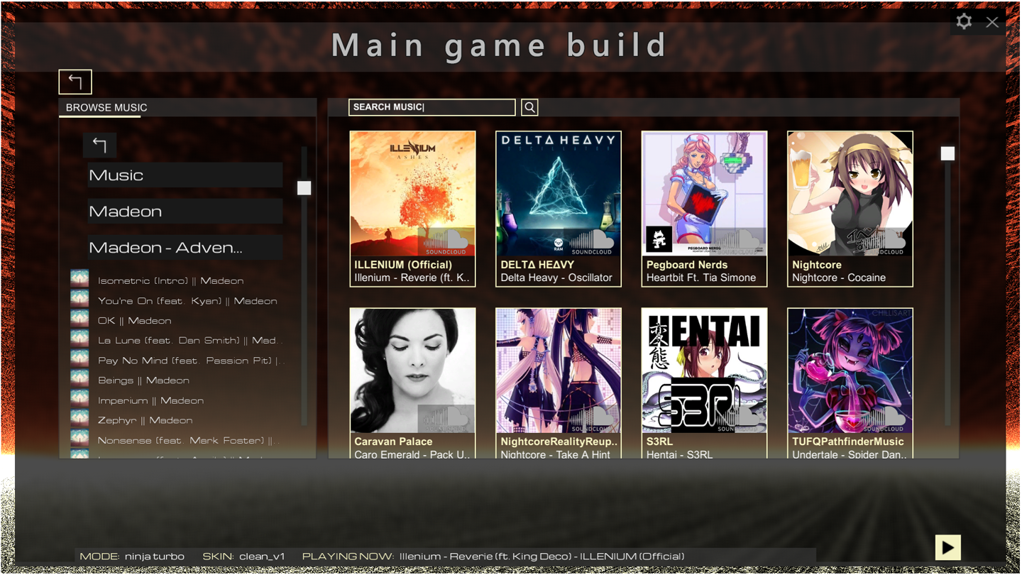Open the Undertale - Spider Dance cover

pyautogui.click(x=850, y=371)
